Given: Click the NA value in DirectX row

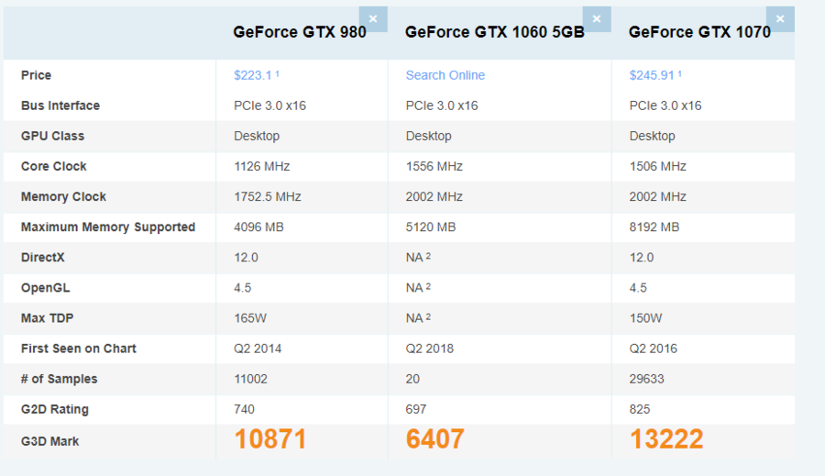Looking at the screenshot, I should (x=415, y=258).
